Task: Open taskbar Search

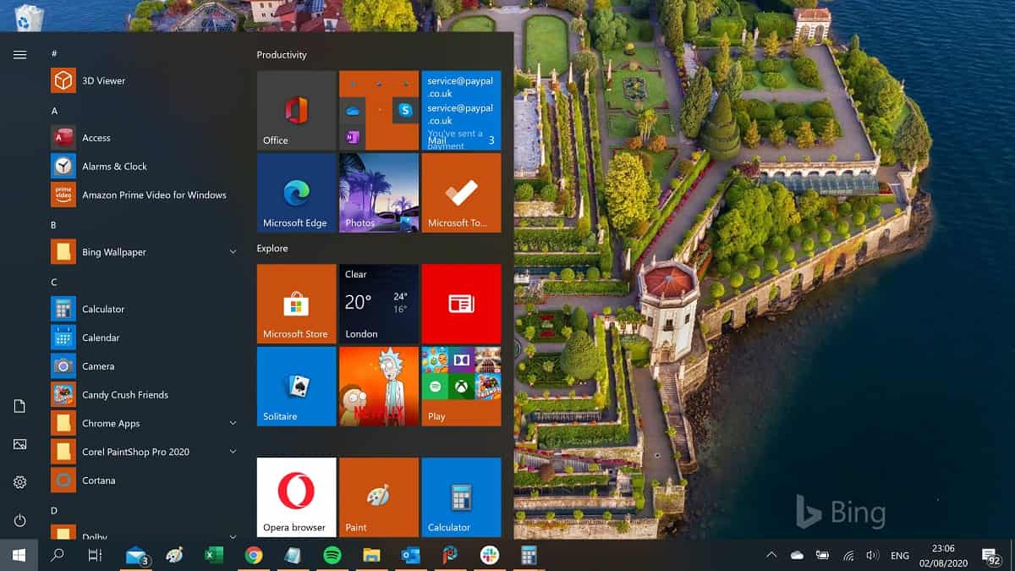Action: coord(58,555)
